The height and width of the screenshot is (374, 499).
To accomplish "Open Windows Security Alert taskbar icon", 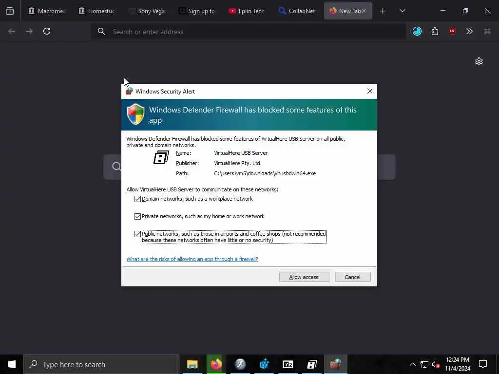I will (x=336, y=364).
